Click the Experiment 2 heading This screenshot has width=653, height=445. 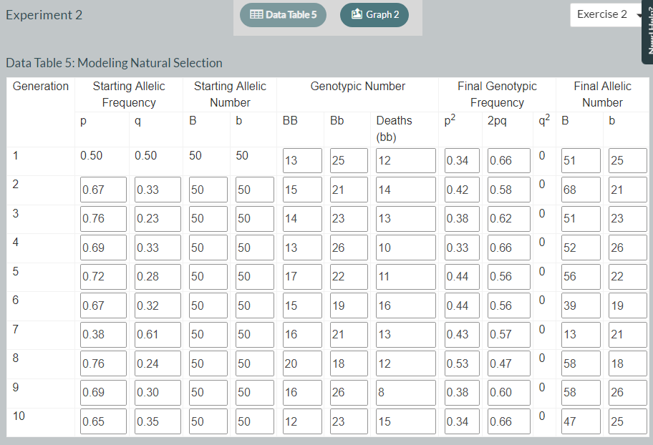pos(44,14)
